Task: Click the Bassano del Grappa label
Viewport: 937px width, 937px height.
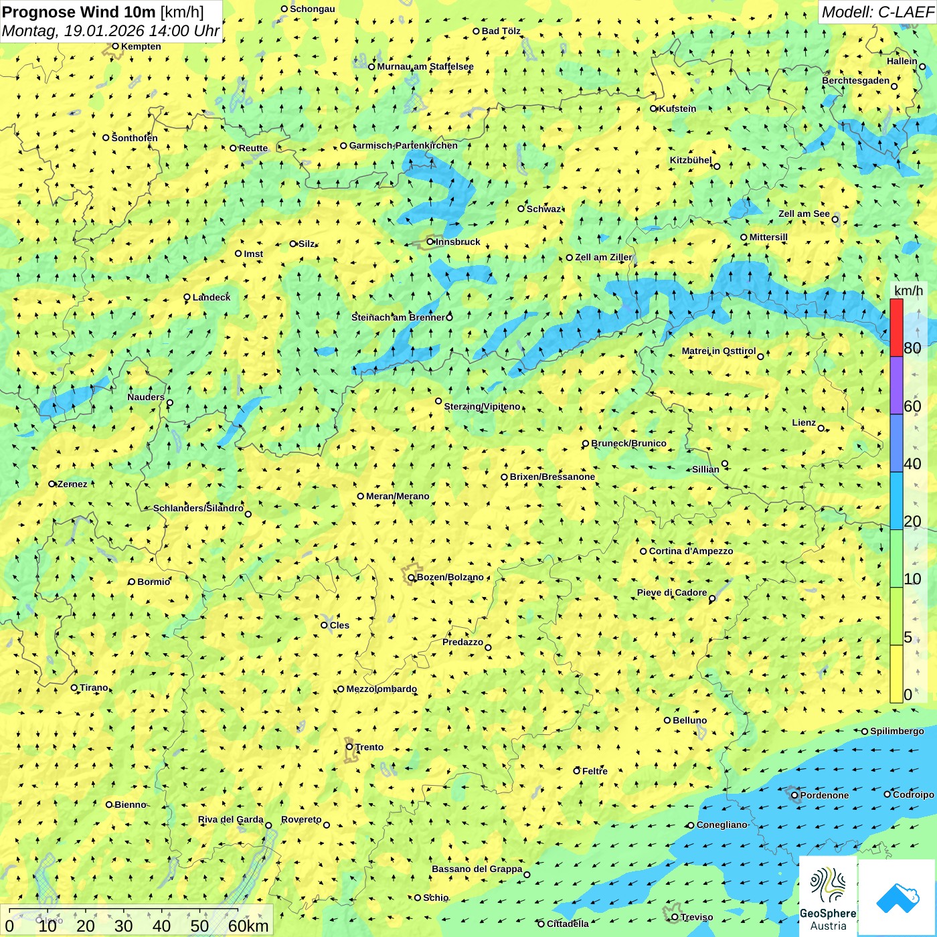Action: coord(477,869)
